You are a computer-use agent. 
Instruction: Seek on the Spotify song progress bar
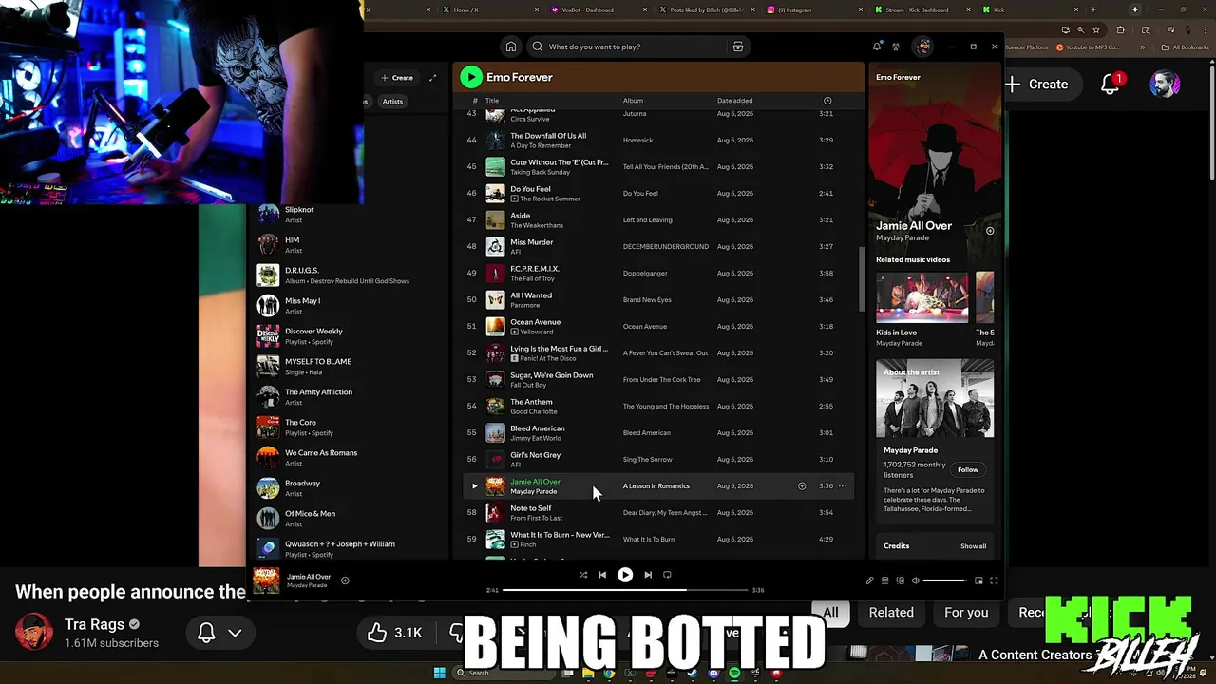click(625, 590)
